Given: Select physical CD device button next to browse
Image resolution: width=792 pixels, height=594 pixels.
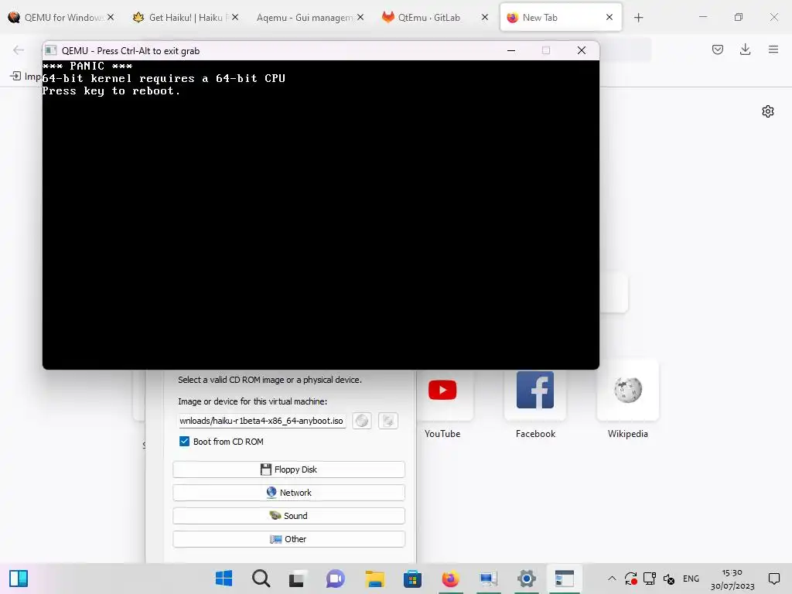Looking at the screenshot, I should point(388,421).
